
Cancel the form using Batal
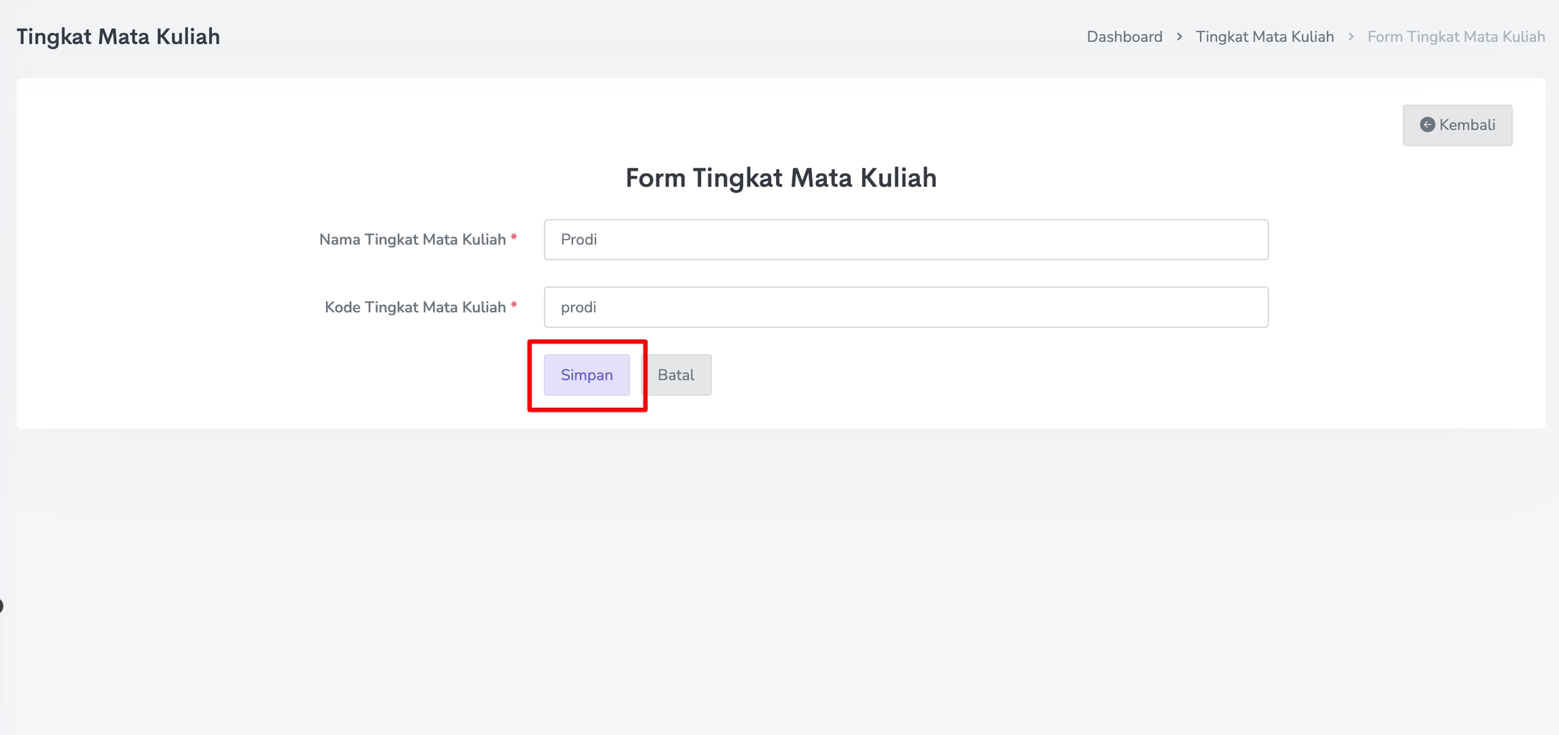[676, 375]
